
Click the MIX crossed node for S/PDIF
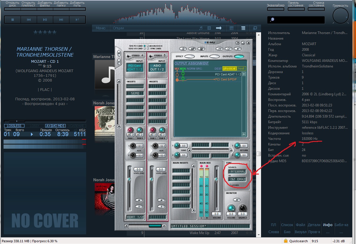[x=177, y=80]
